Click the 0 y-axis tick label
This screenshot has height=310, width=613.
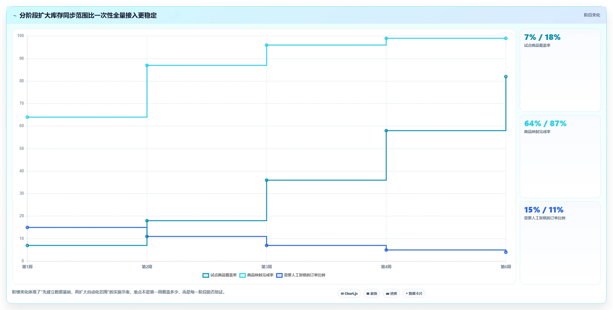(23, 261)
